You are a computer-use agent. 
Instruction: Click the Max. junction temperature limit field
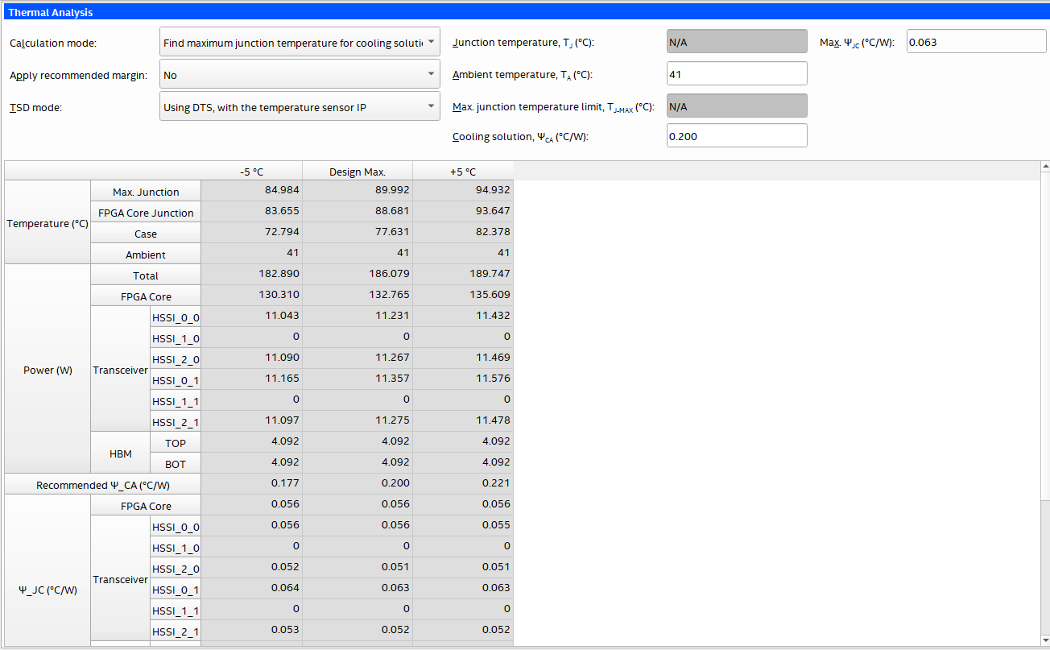point(736,106)
